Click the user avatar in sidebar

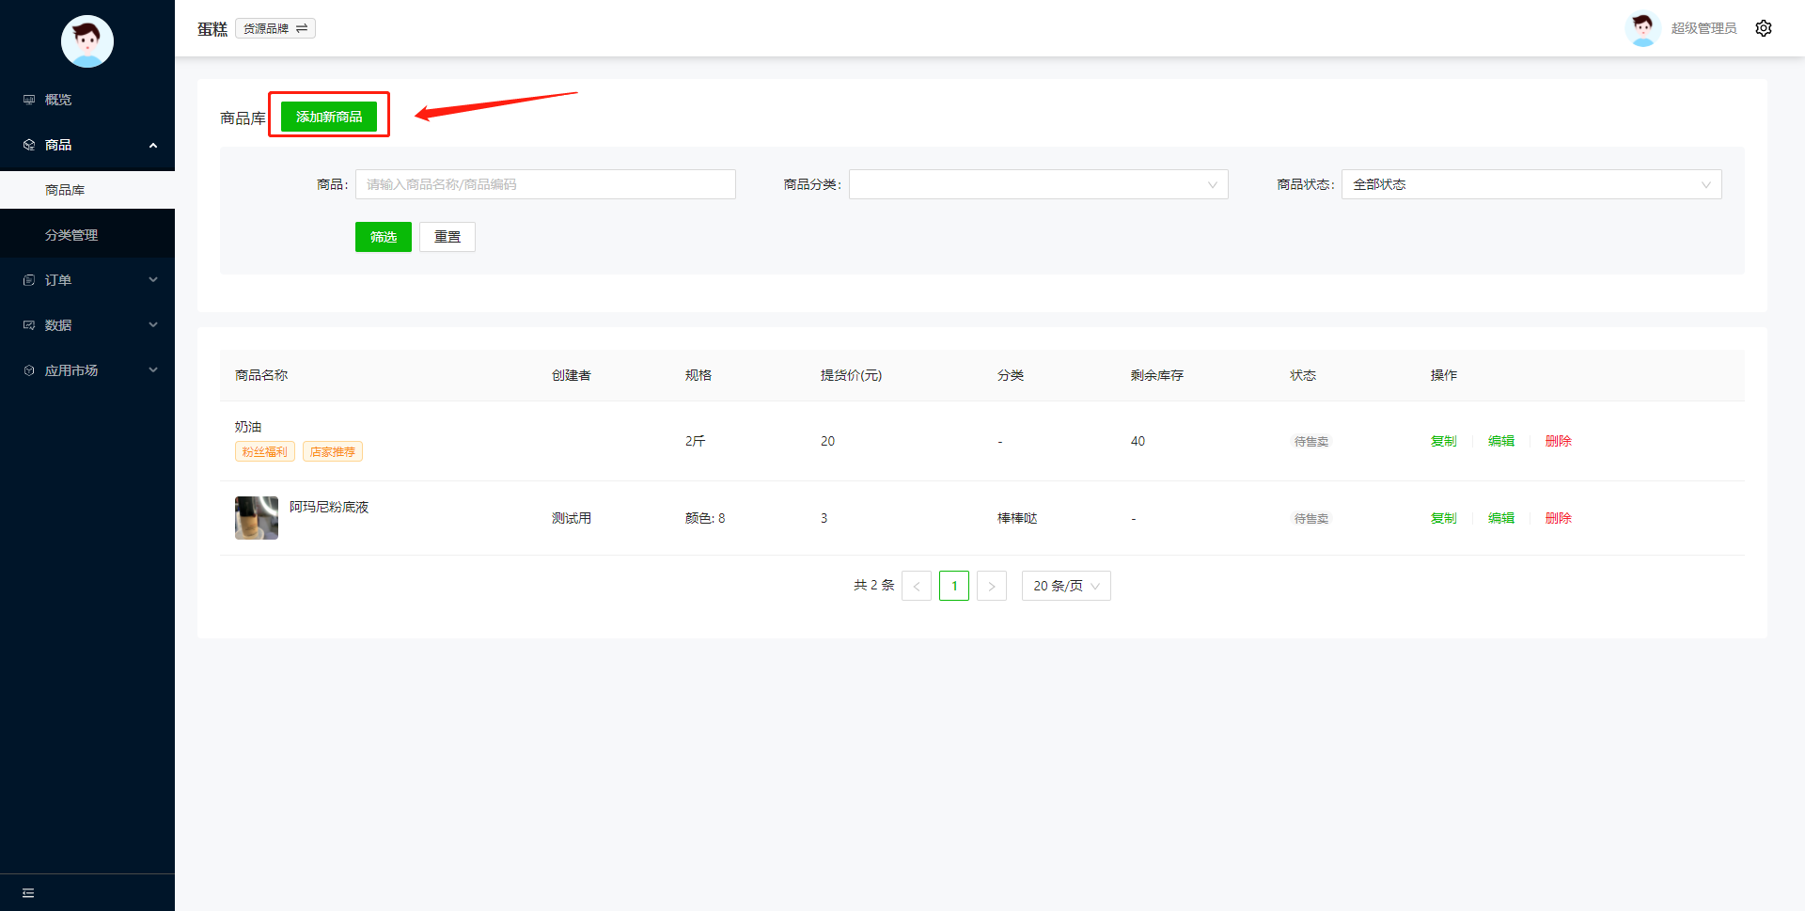click(87, 41)
